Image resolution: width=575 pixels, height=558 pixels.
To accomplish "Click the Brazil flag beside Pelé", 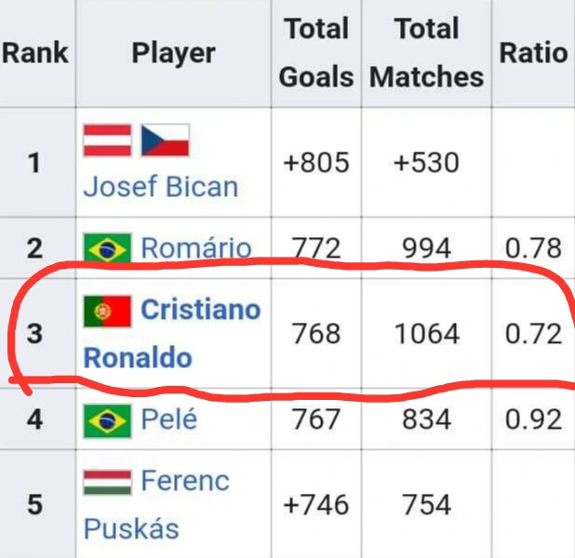I will point(107,420).
